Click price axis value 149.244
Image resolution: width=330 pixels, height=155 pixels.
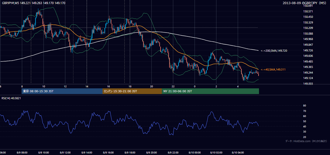point(308,73)
